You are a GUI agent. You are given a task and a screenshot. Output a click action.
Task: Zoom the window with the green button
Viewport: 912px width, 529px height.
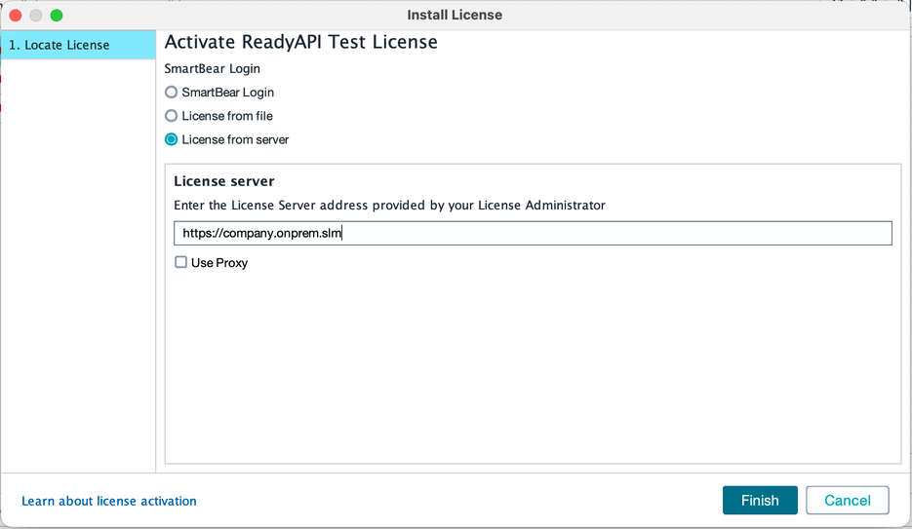[57, 15]
